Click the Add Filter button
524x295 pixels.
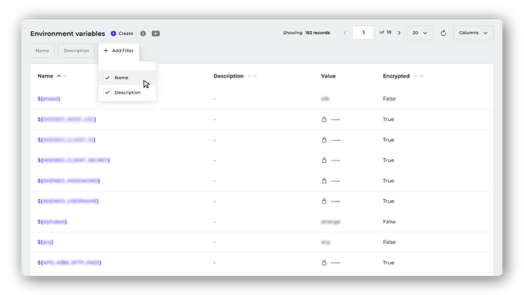pyautogui.click(x=118, y=50)
